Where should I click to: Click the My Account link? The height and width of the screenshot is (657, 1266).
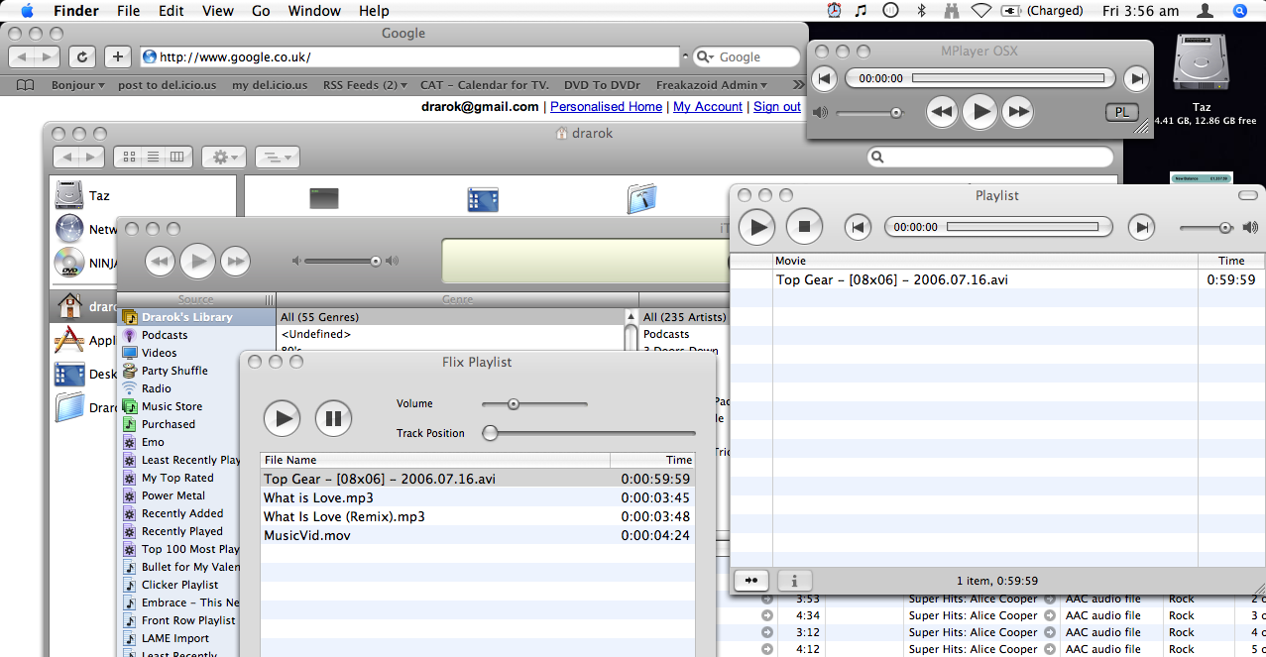pyautogui.click(x=708, y=106)
